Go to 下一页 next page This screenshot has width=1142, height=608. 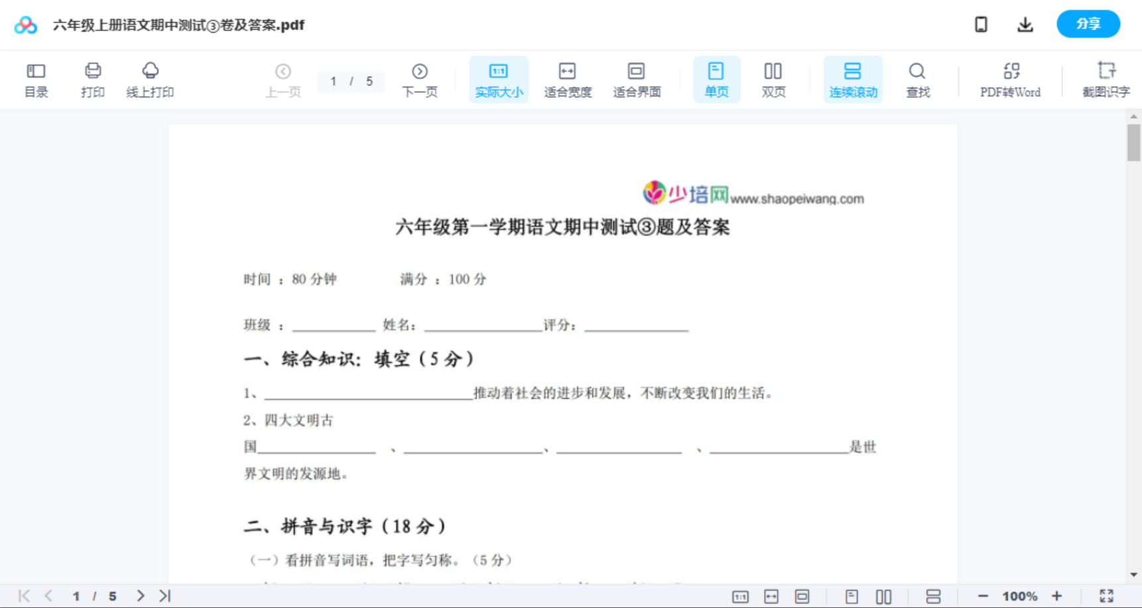point(420,79)
